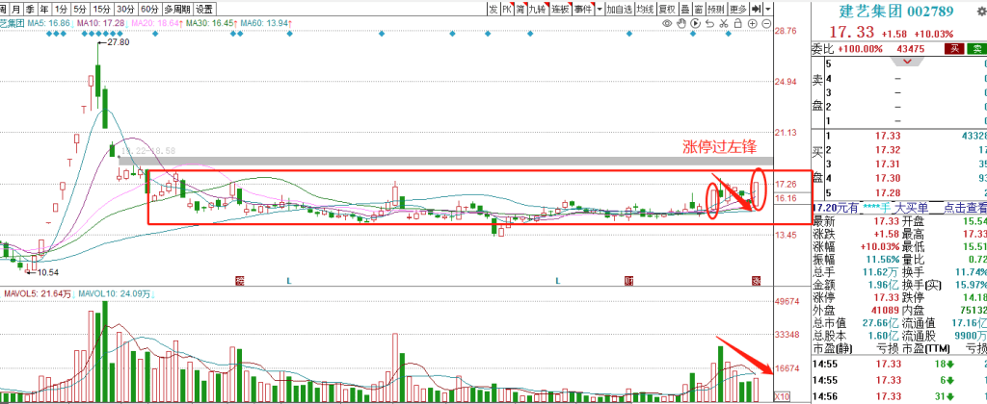987x404 pixels.
Task: Click the red 买 buy button
Action: [953, 48]
